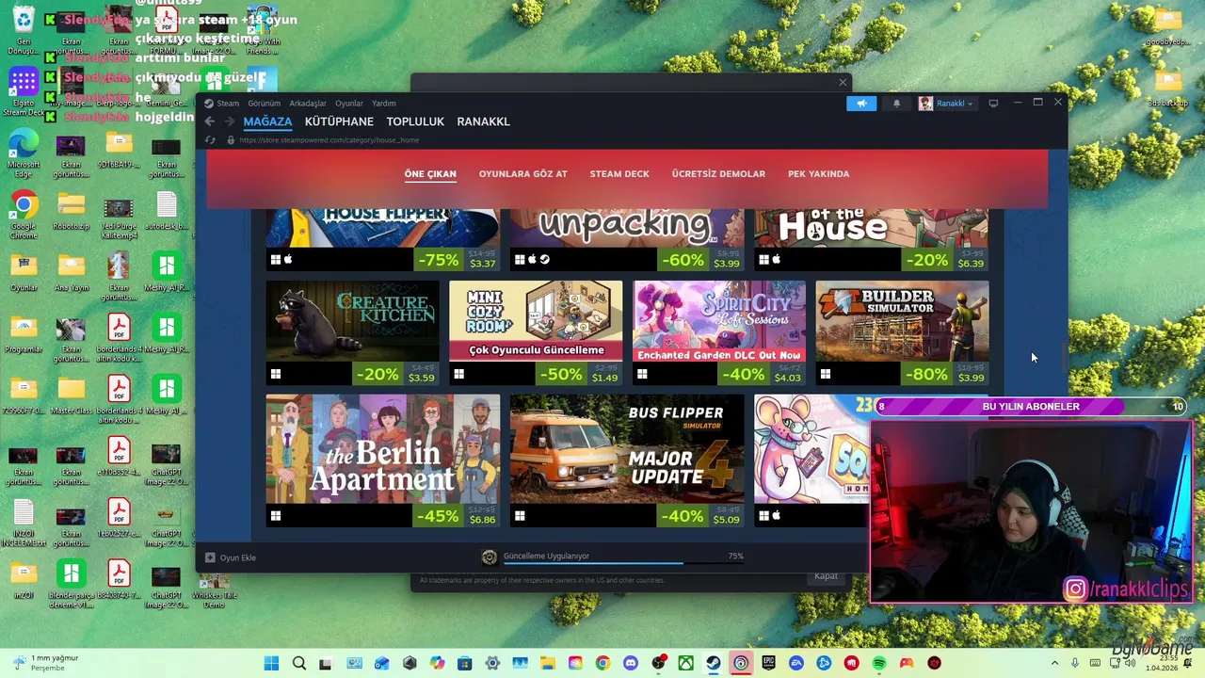This screenshot has width=1205, height=678.
Task: Switch to the TOPLULUK tab
Action: tap(415, 121)
